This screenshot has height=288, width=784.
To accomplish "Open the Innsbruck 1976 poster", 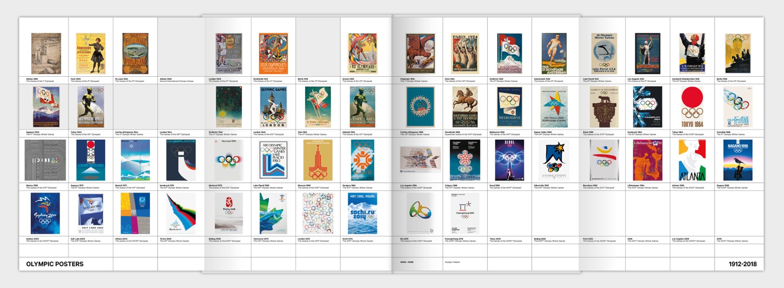I will [x=180, y=160].
